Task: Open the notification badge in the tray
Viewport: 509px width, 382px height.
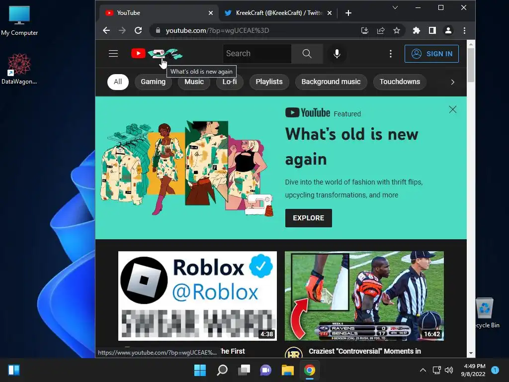Action: coord(495,370)
